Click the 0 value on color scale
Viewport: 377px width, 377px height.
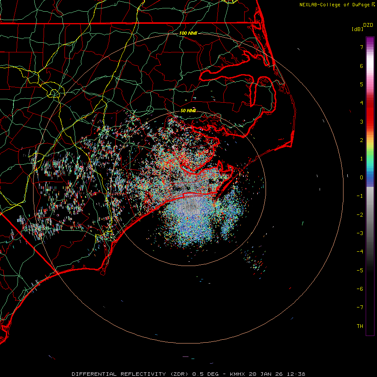point(362,178)
